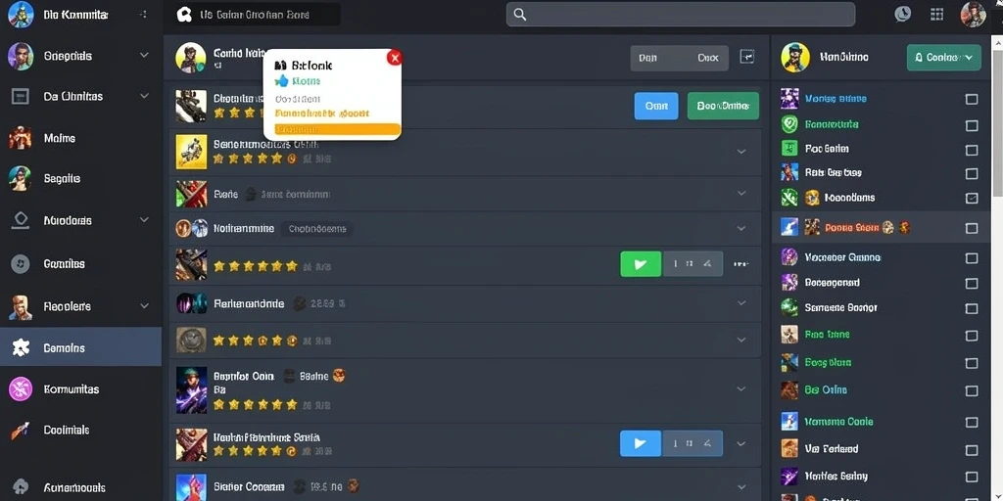
Task: Switch to the Cnox segment in the header
Action: (707, 58)
